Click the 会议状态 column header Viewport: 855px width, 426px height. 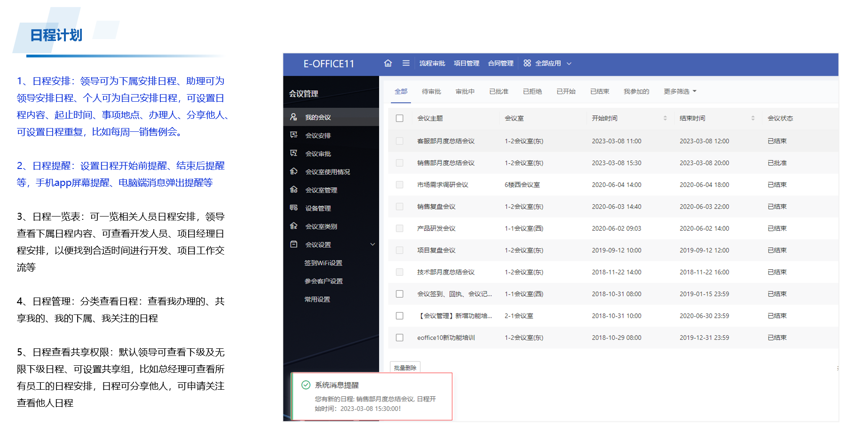click(x=780, y=118)
